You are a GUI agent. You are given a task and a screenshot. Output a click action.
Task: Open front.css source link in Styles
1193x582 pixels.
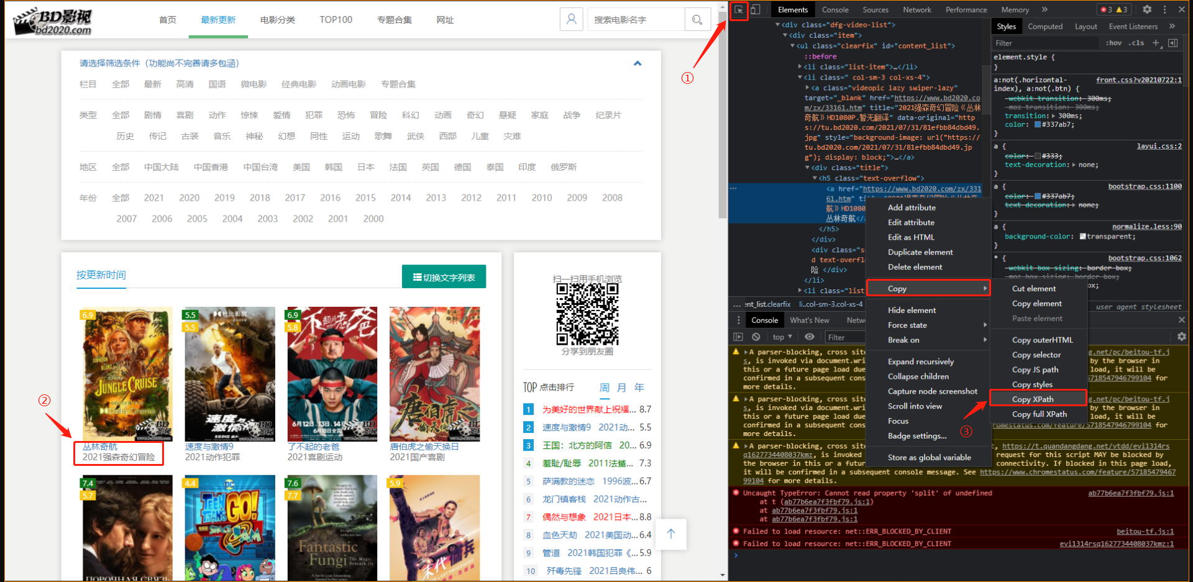tap(1138, 80)
